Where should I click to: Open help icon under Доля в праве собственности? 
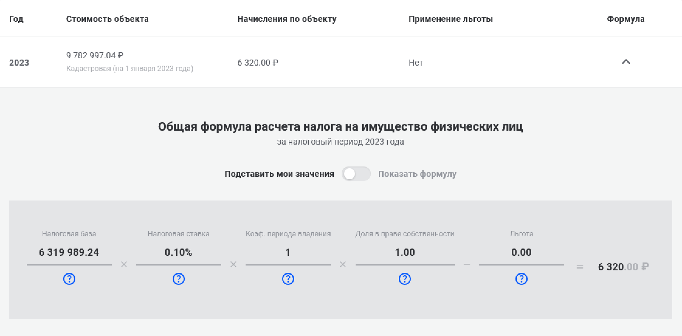coord(405,279)
